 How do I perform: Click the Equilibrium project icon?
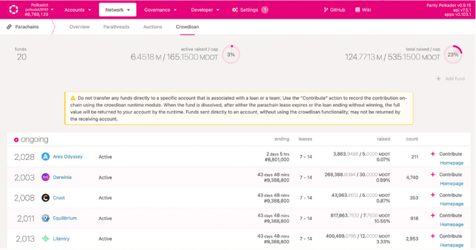46,218
